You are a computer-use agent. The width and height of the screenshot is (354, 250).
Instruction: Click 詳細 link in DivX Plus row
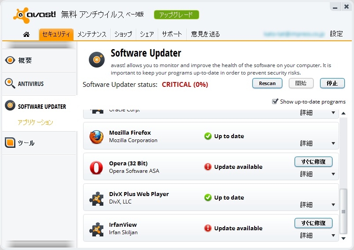click(306, 204)
